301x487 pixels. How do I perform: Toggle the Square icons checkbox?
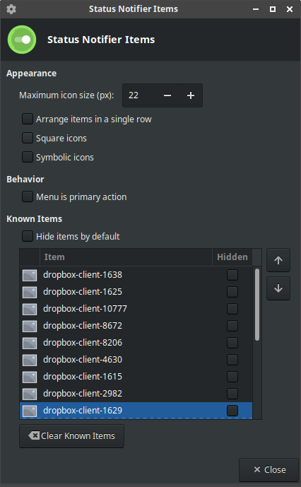point(28,138)
